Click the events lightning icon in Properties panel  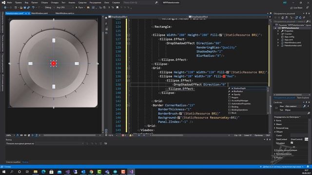308,106
